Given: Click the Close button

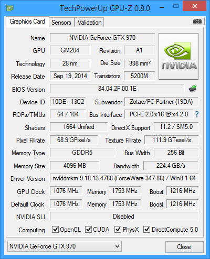Looking at the screenshot, I should pyautogui.click(x=184, y=247).
